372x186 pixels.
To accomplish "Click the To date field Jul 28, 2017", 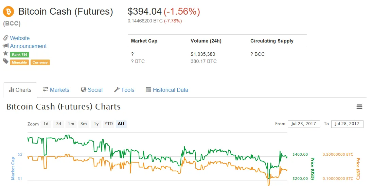I will tap(347, 124).
